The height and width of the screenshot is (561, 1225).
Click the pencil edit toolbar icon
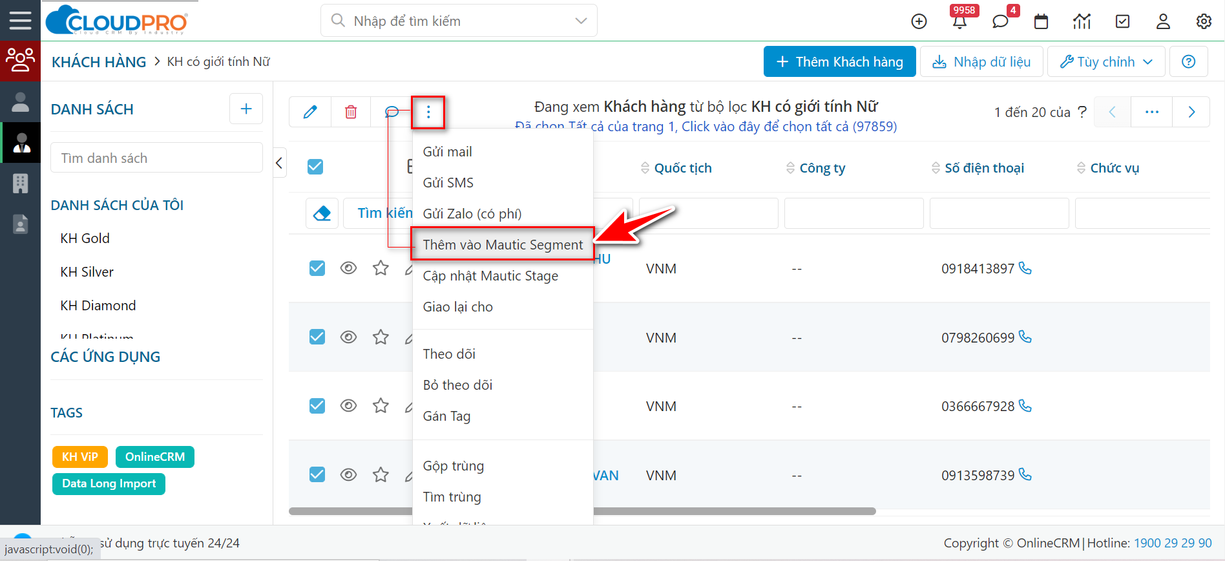310,112
